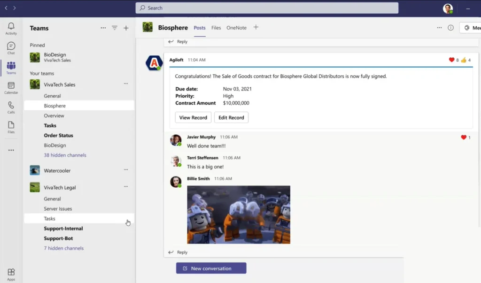
Task: Expand 7 hidden channels
Action: pos(63,248)
